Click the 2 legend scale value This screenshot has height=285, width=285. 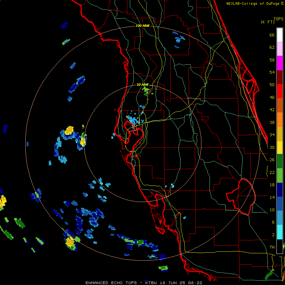pos(273,235)
